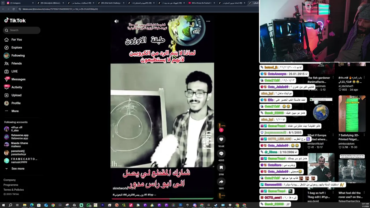The height and width of the screenshot is (208, 370).
Task: Open printsculptors channel name
Action: point(346,144)
